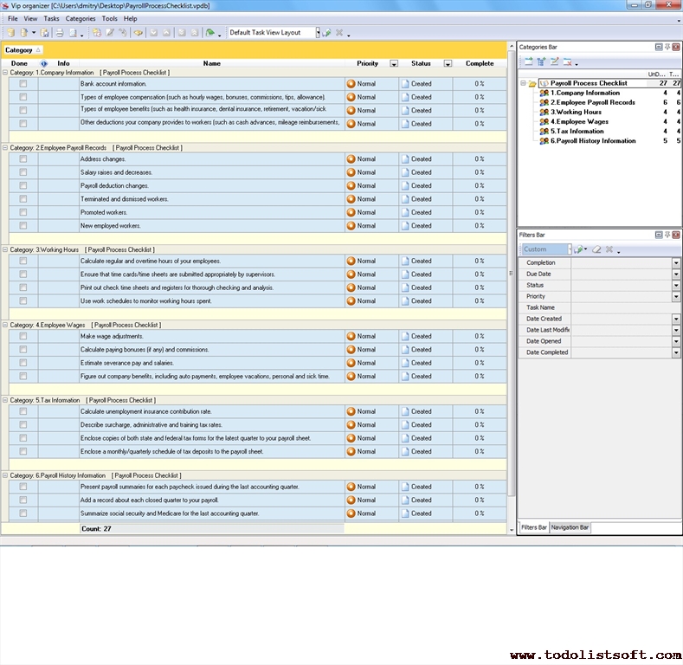Open the Default Task View Layout dropdown
683x665 pixels.
click(x=317, y=33)
